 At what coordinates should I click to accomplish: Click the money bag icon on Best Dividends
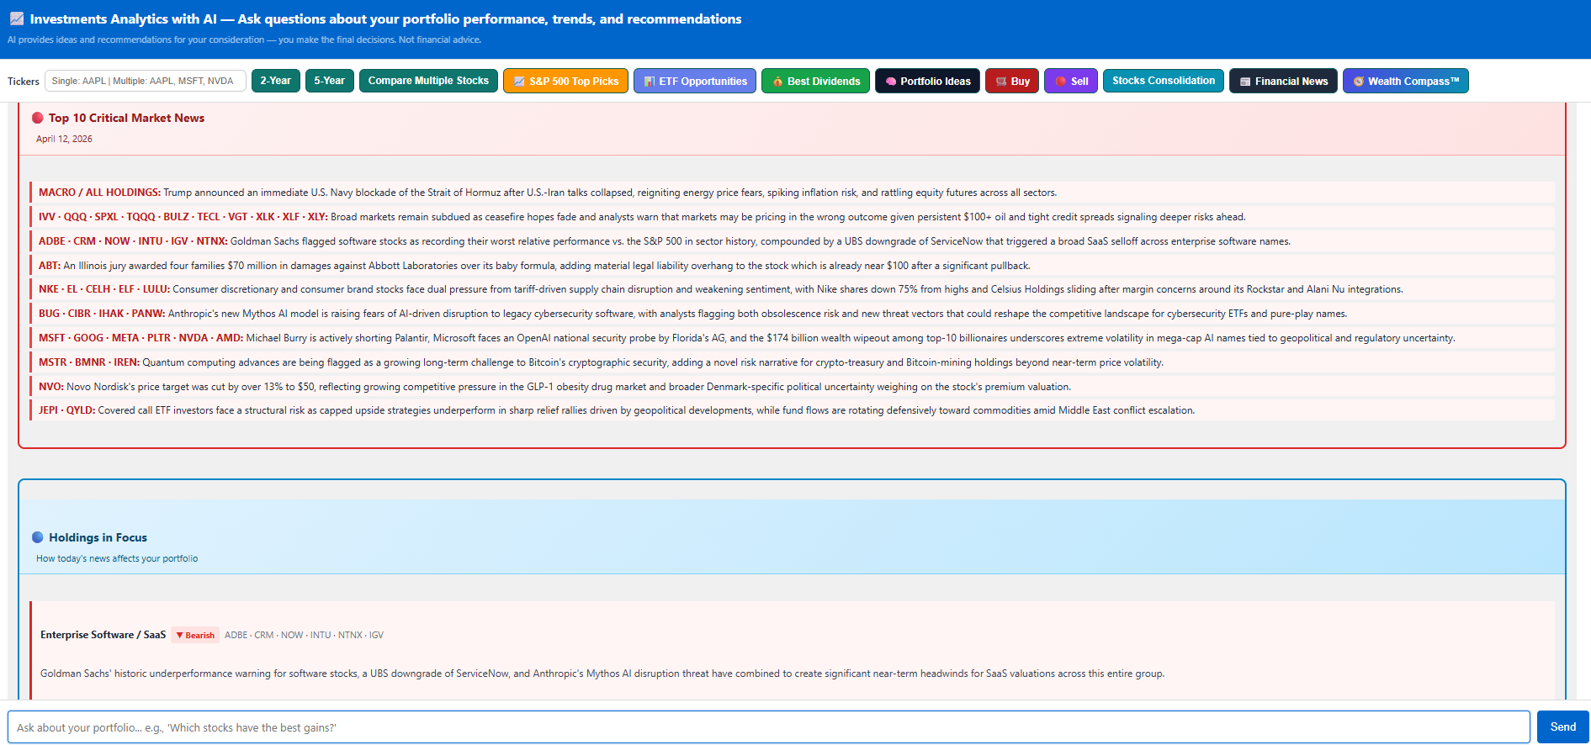(x=777, y=82)
